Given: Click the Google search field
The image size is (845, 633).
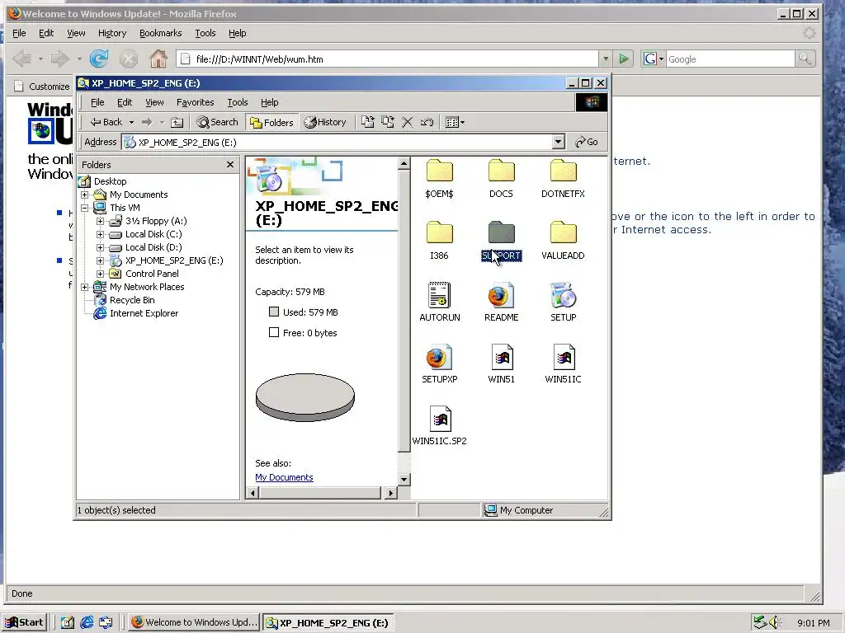Looking at the screenshot, I should 730,59.
